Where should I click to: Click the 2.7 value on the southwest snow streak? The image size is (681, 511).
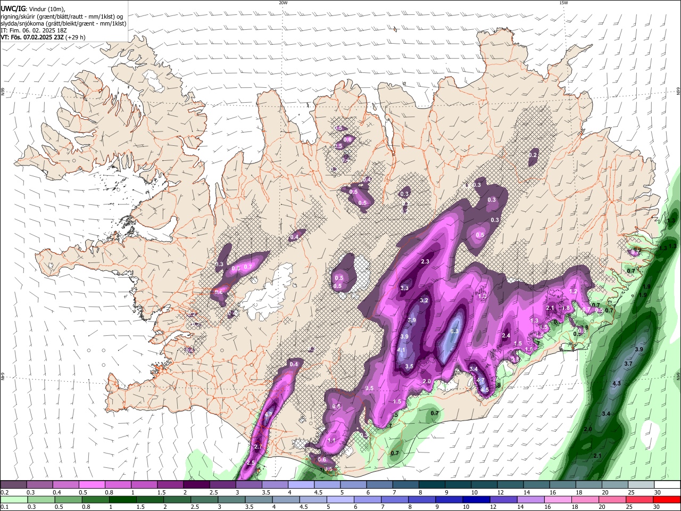coord(259,446)
